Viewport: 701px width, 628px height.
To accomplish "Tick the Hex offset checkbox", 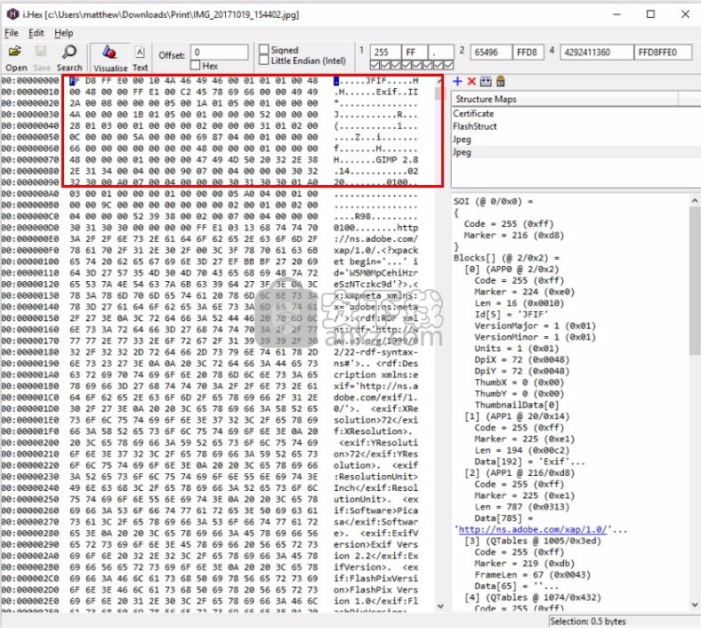I will 195,66.
